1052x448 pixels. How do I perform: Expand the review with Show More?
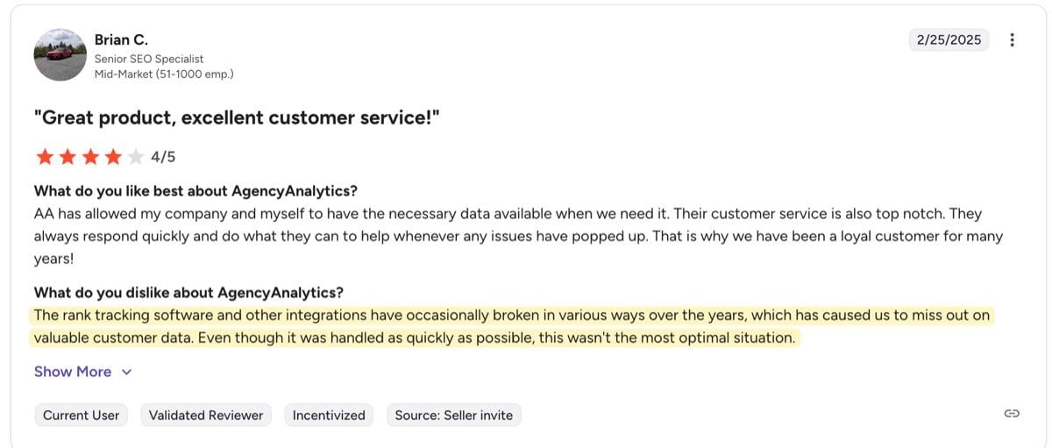(x=73, y=372)
